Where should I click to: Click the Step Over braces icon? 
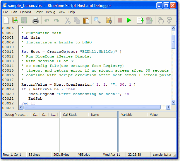[x=170, y=20]
